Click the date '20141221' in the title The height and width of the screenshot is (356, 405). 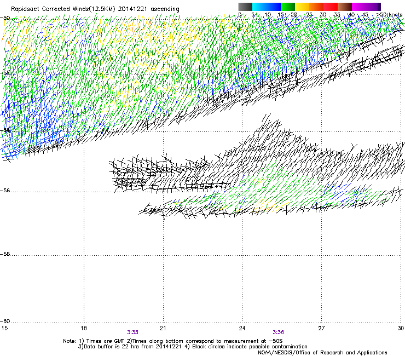pos(132,9)
